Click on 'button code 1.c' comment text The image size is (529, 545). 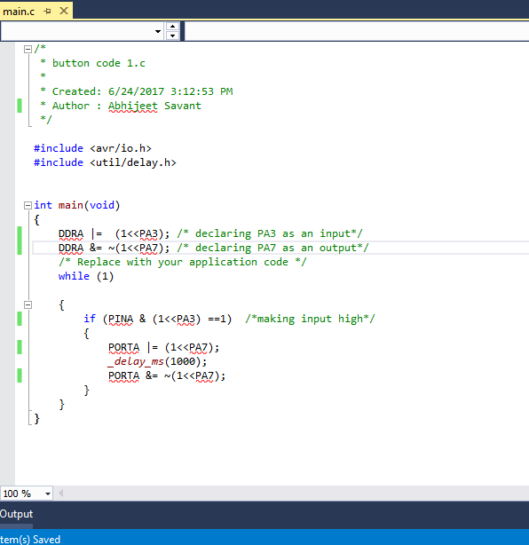[x=99, y=63]
